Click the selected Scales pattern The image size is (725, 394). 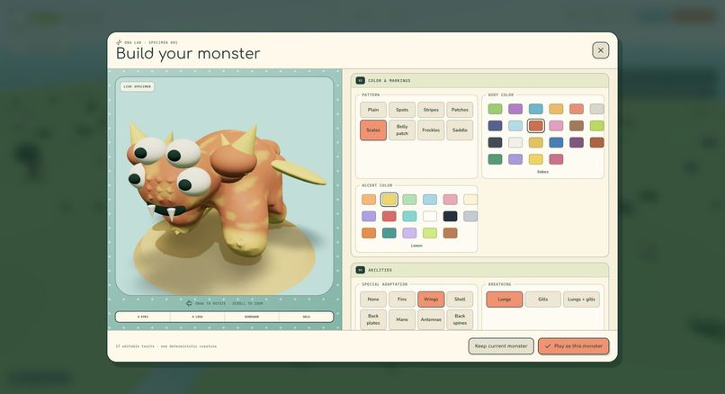pos(373,130)
